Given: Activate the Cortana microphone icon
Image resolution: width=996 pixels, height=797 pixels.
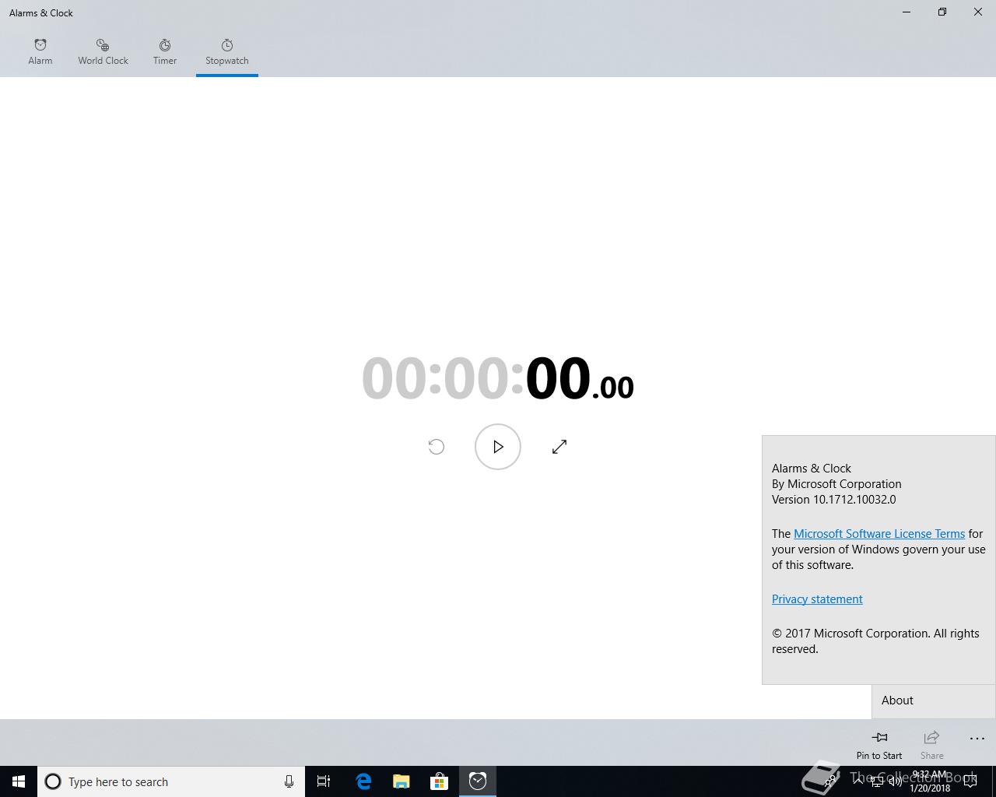Looking at the screenshot, I should [289, 781].
